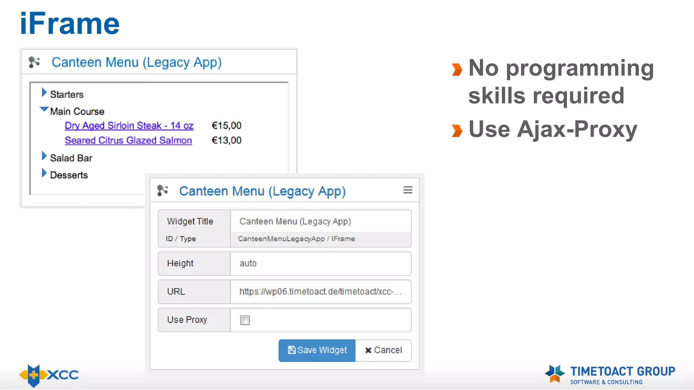This screenshot has height=390, width=694.
Task: Click the Save Widget button
Action: tap(317, 350)
